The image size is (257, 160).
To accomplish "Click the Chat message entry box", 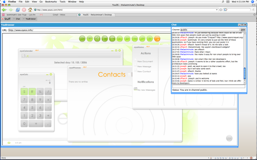I will (209, 86).
